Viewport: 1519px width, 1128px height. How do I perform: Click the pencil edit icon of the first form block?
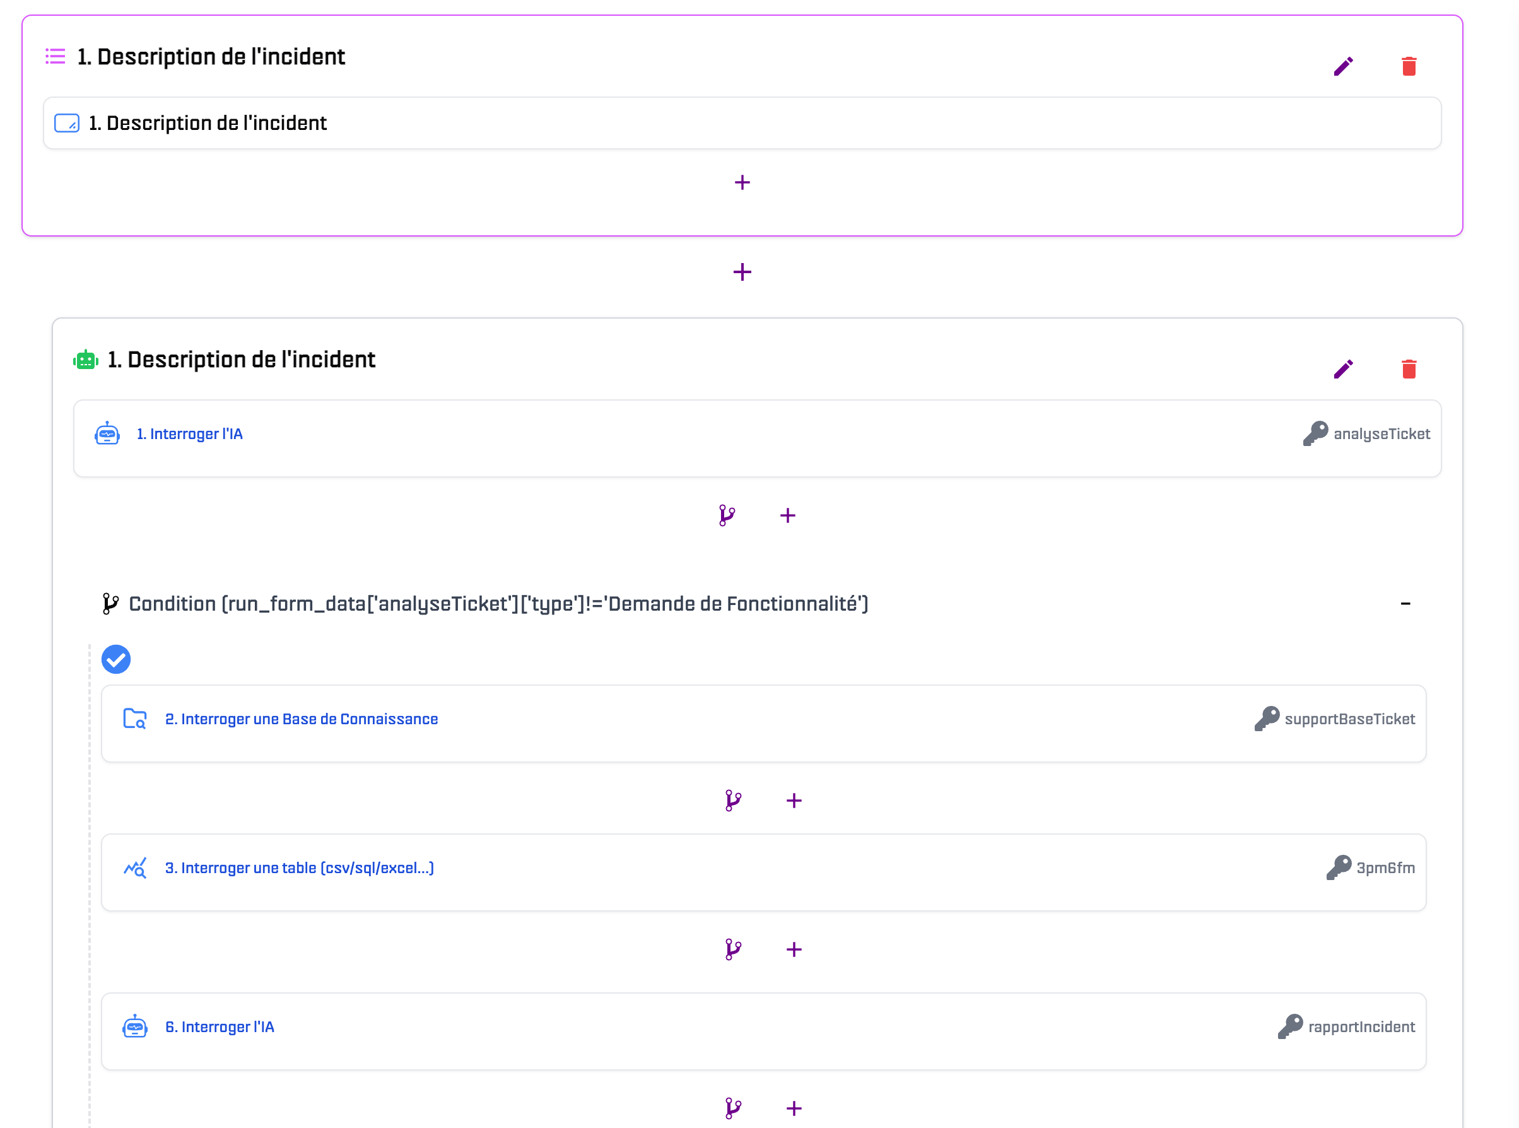1342,66
